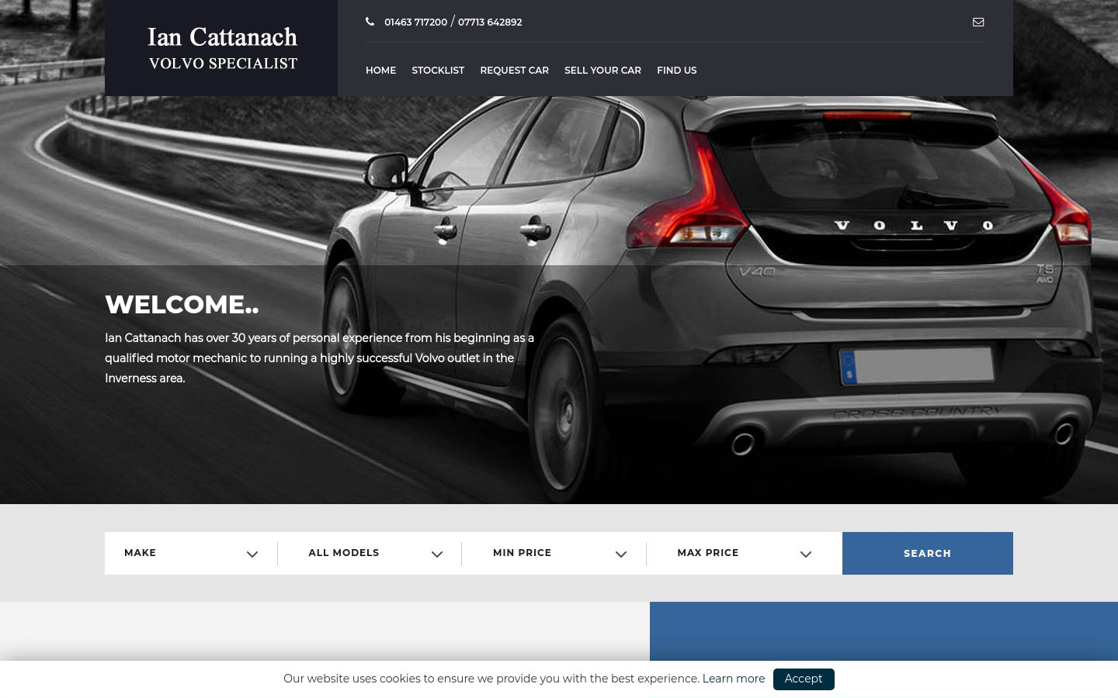Click the Welcome.. heading
The height and width of the screenshot is (698, 1118).
pyautogui.click(x=182, y=305)
